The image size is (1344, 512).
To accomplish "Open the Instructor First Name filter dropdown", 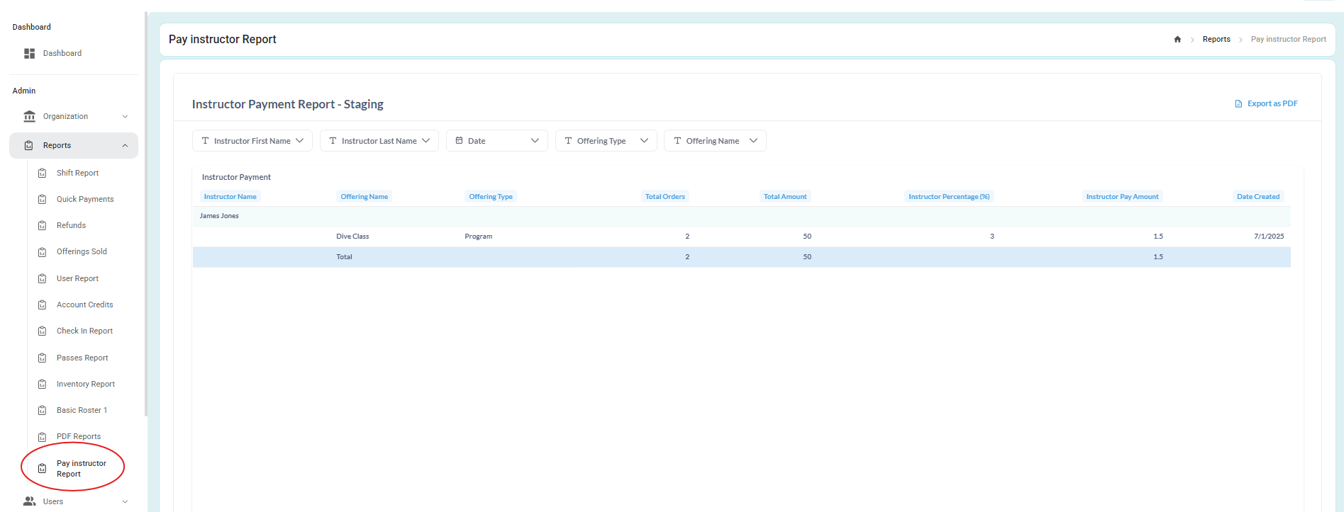I will [252, 141].
